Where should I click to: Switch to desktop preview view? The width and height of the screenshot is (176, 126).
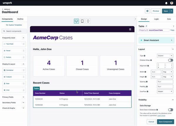76,21
